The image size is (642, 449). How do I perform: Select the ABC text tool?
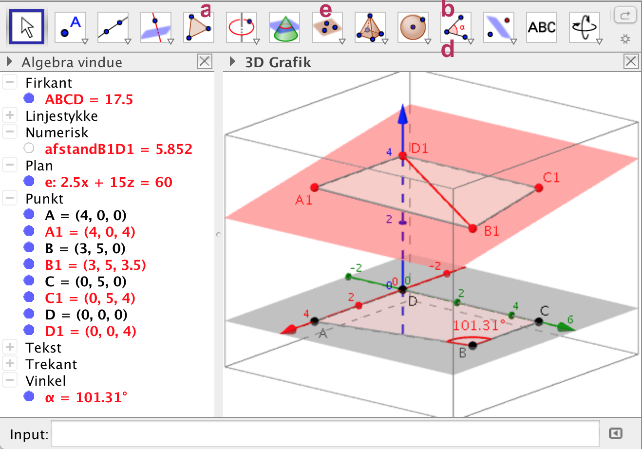click(x=542, y=27)
